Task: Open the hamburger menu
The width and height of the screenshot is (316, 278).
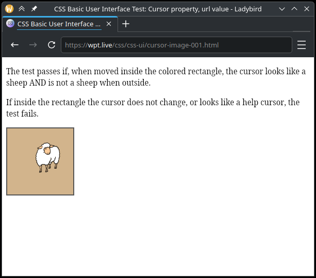Action: point(302,45)
